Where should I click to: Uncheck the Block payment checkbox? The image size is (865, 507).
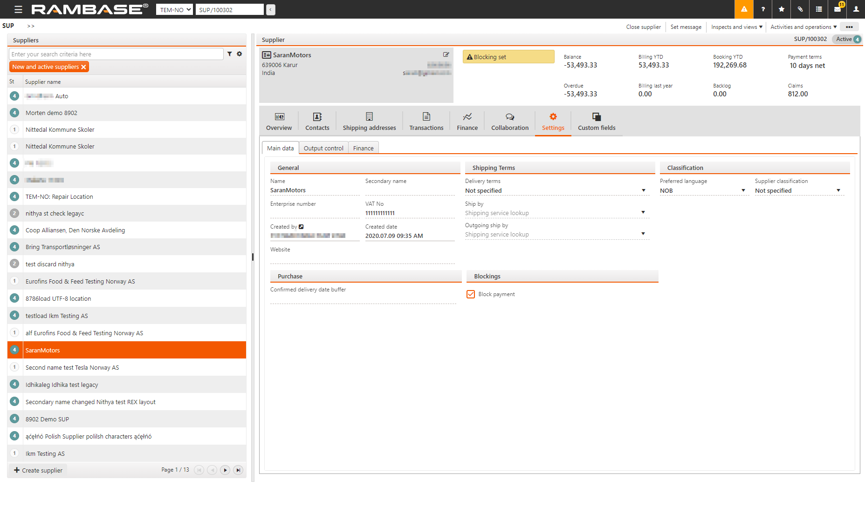click(x=471, y=294)
